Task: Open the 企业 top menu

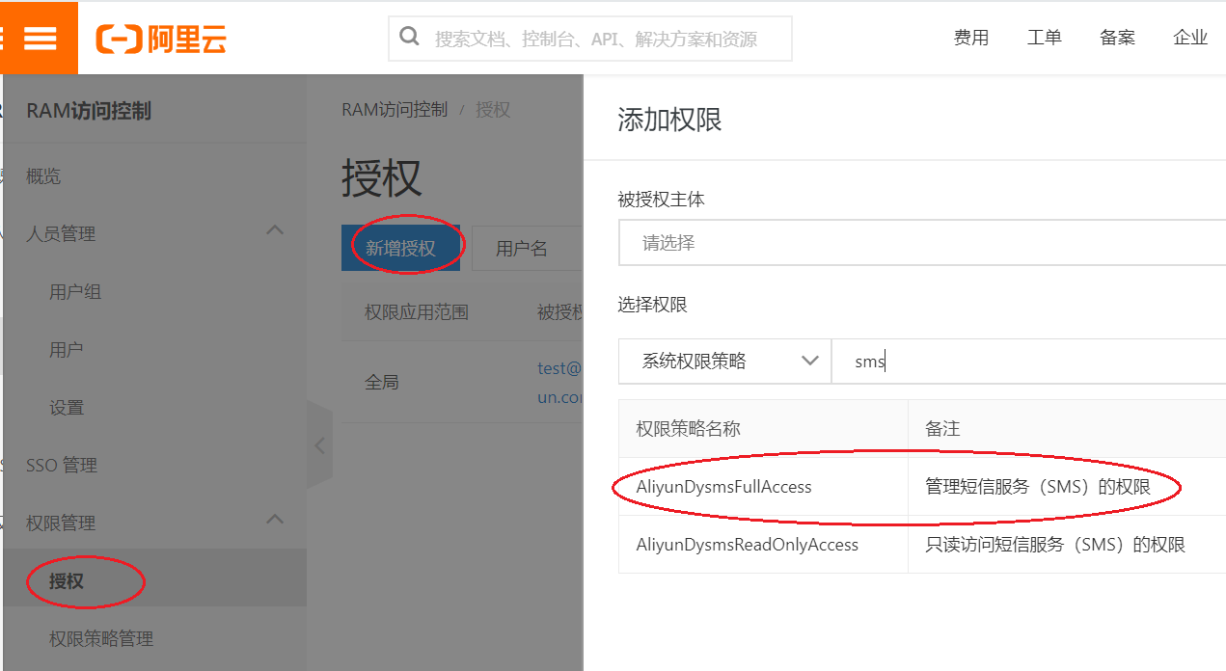Action: point(1190,38)
